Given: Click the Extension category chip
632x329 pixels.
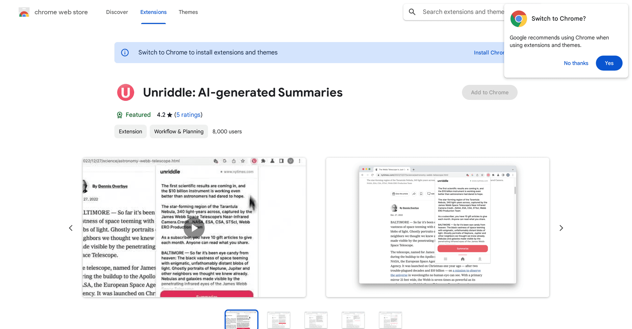Looking at the screenshot, I should point(130,131).
